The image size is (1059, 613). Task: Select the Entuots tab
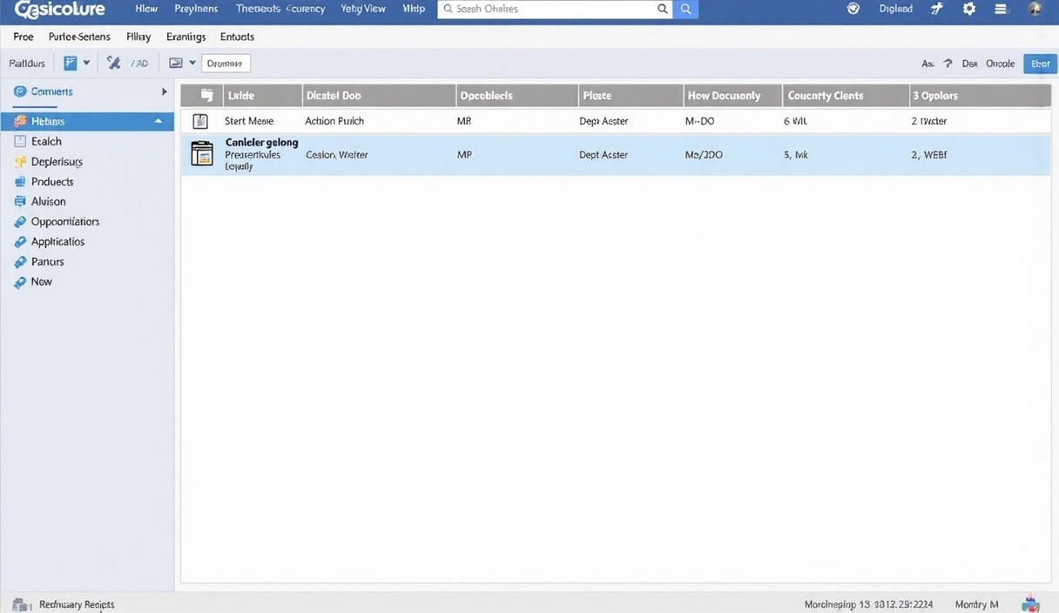click(238, 37)
